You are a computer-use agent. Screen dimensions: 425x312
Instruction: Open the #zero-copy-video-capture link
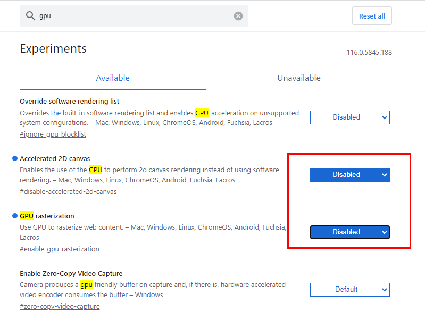pyautogui.click(x=60, y=307)
